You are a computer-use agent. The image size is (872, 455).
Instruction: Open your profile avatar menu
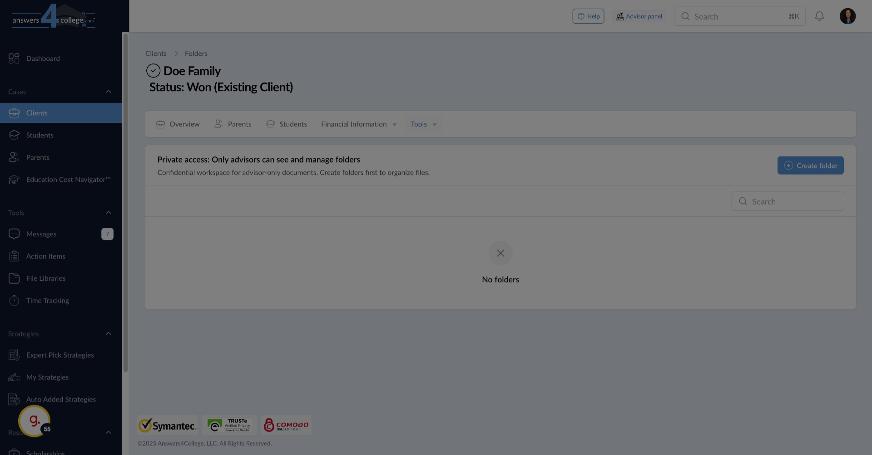pos(847,16)
